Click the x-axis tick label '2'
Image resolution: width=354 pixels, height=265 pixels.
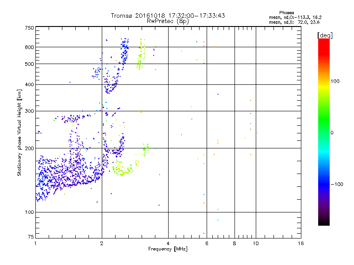tap(102, 243)
